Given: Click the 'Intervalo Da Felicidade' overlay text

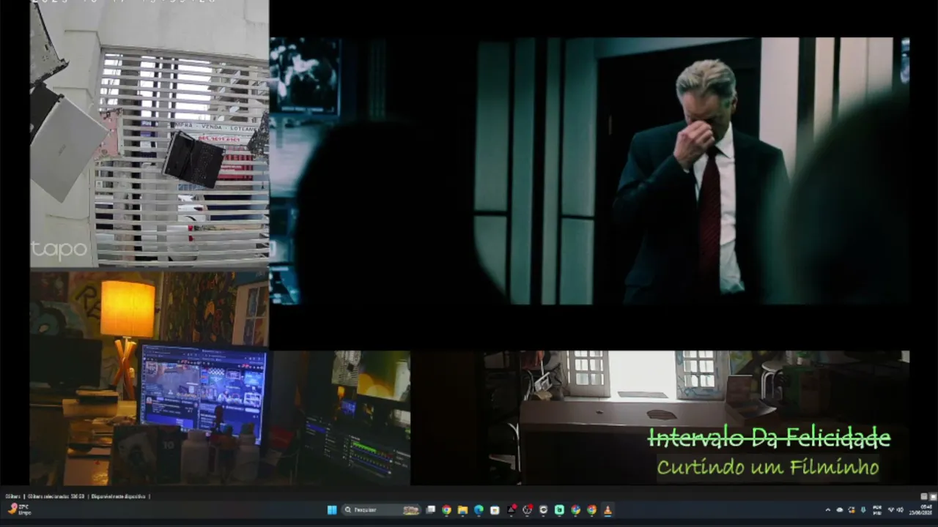Looking at the screenshot, I should click(x=769, y=438).
